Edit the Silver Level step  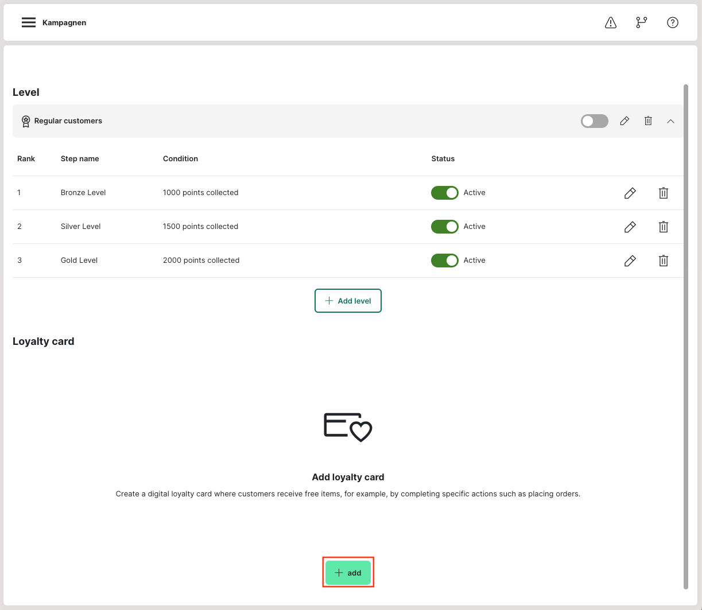click(630, 227)
